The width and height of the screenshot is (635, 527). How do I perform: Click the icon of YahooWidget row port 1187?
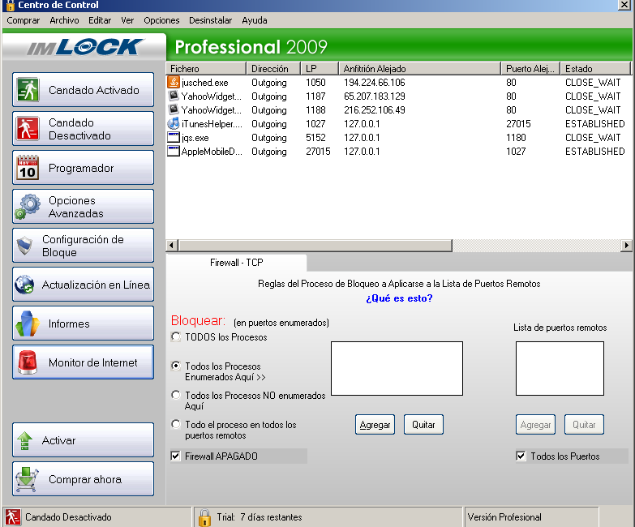[x=174, y=96]
